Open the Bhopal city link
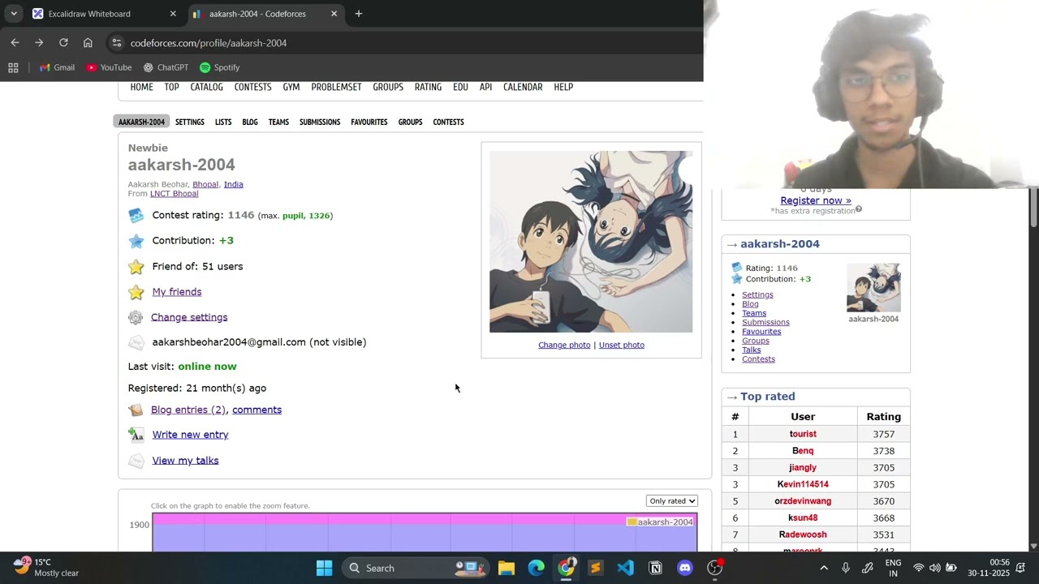Image resolution: width=1039 pixels, height=584 pixels. tap(205, 184)
